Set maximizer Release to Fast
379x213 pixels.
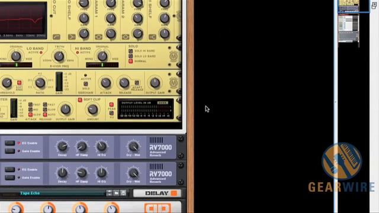pyautogui.click(x=45, y=105)
